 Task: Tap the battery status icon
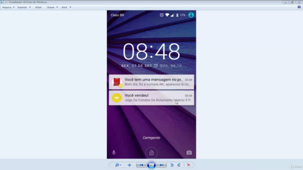(x=177, y=15)
